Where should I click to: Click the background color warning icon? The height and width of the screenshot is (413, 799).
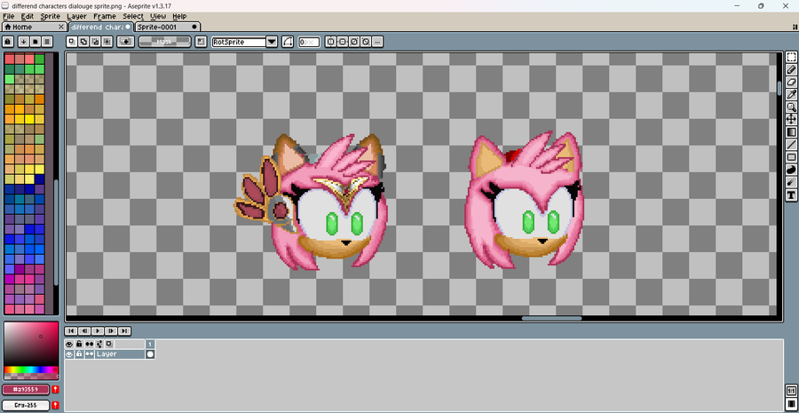point(56,405)
